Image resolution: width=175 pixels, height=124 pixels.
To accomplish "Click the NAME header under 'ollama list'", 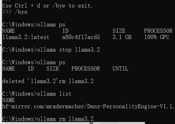I will pyautogui.click(x=9, y=100).
